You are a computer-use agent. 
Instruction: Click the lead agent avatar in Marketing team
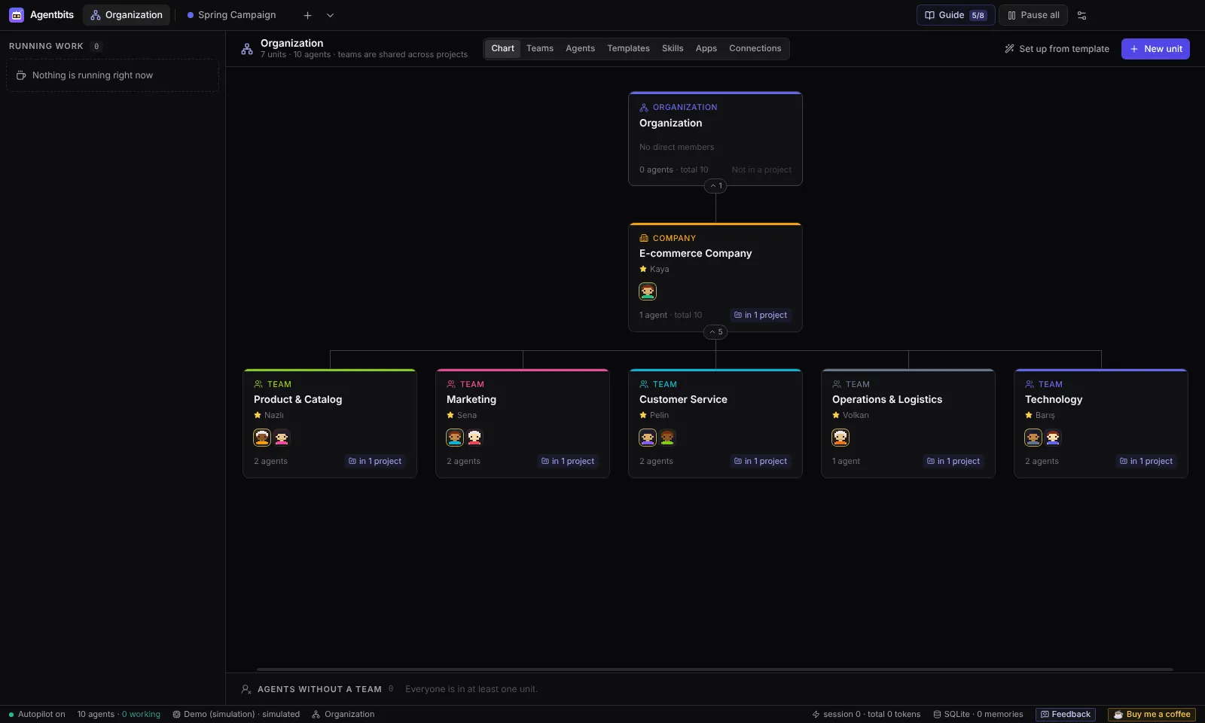pyautogui.click(x=455, y=438)
